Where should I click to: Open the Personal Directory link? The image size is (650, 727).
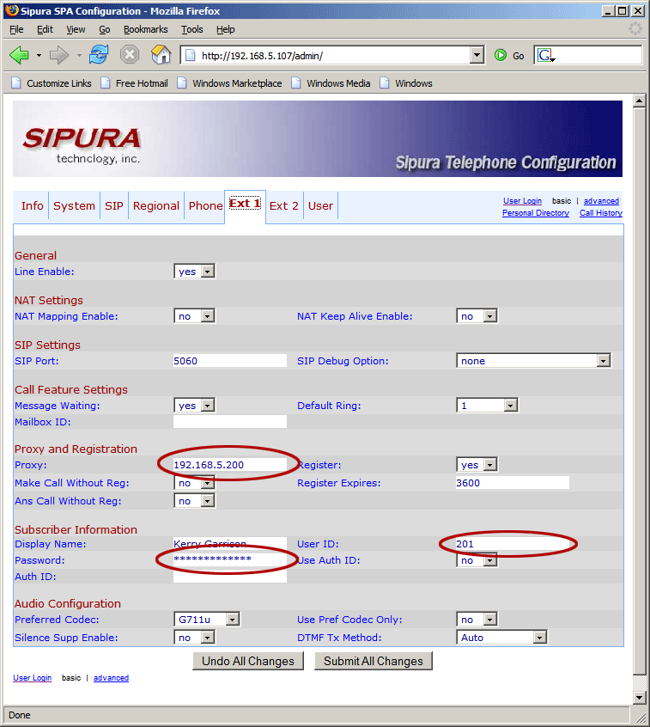click(x=536, y=213)
